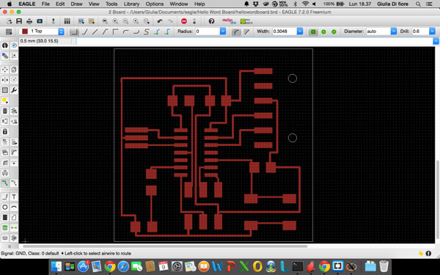Click the red layer color swatch
Screen dimensions: 440x275
(x=25, y=31)
